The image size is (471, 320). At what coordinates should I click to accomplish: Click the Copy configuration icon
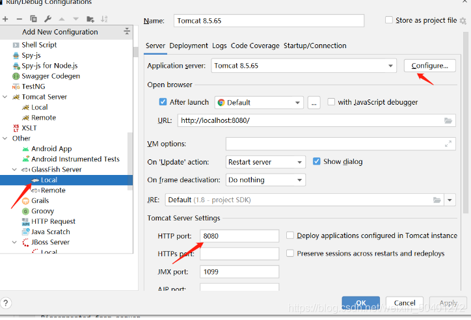coord(33,19)
